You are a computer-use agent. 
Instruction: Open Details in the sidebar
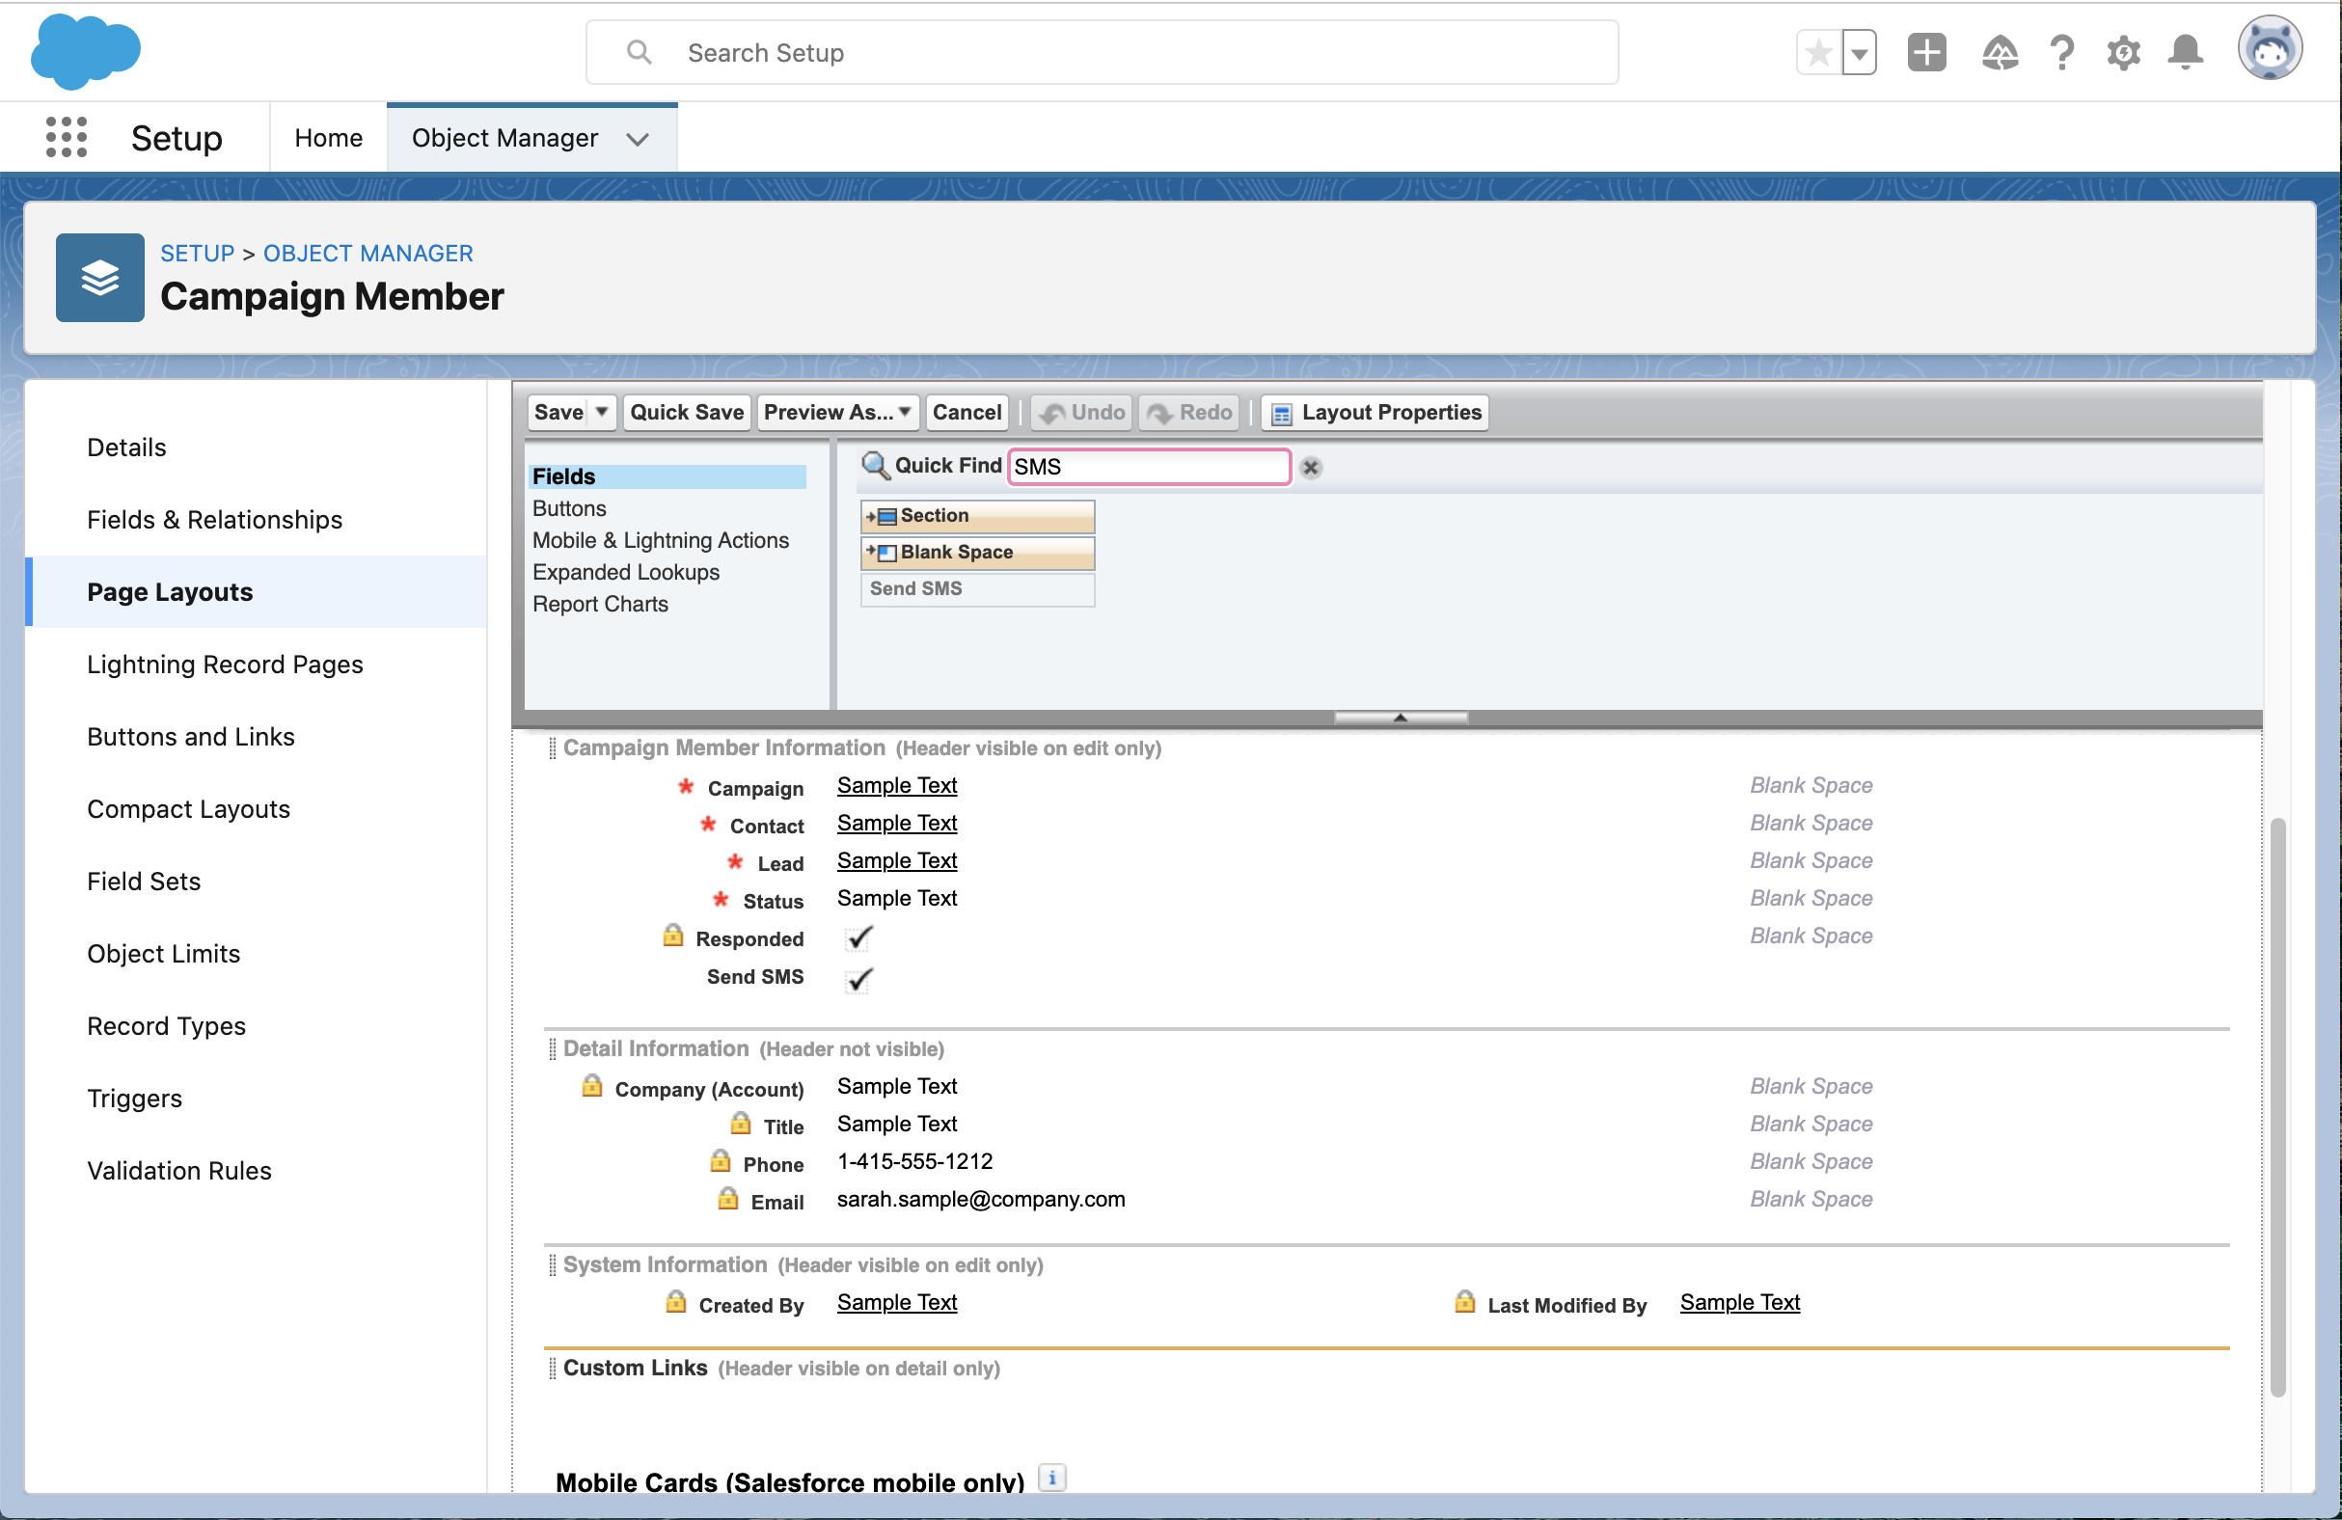point(127,448)
